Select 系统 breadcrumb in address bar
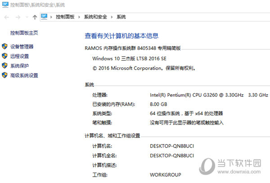Screen dimensions: 270x183 tap(121, 17)
